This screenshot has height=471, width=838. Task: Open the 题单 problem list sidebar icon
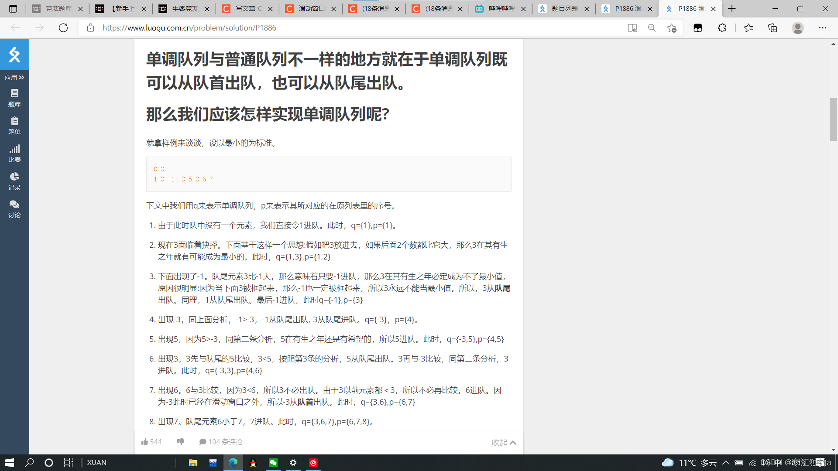[14, 125]
